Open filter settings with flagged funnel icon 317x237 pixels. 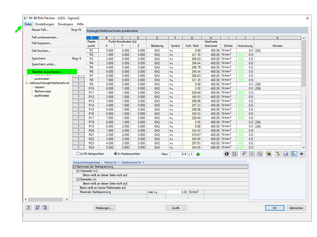244,154
